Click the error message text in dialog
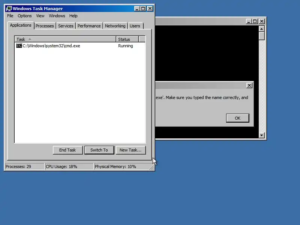300x225 pixels. (x=202, y=97)
